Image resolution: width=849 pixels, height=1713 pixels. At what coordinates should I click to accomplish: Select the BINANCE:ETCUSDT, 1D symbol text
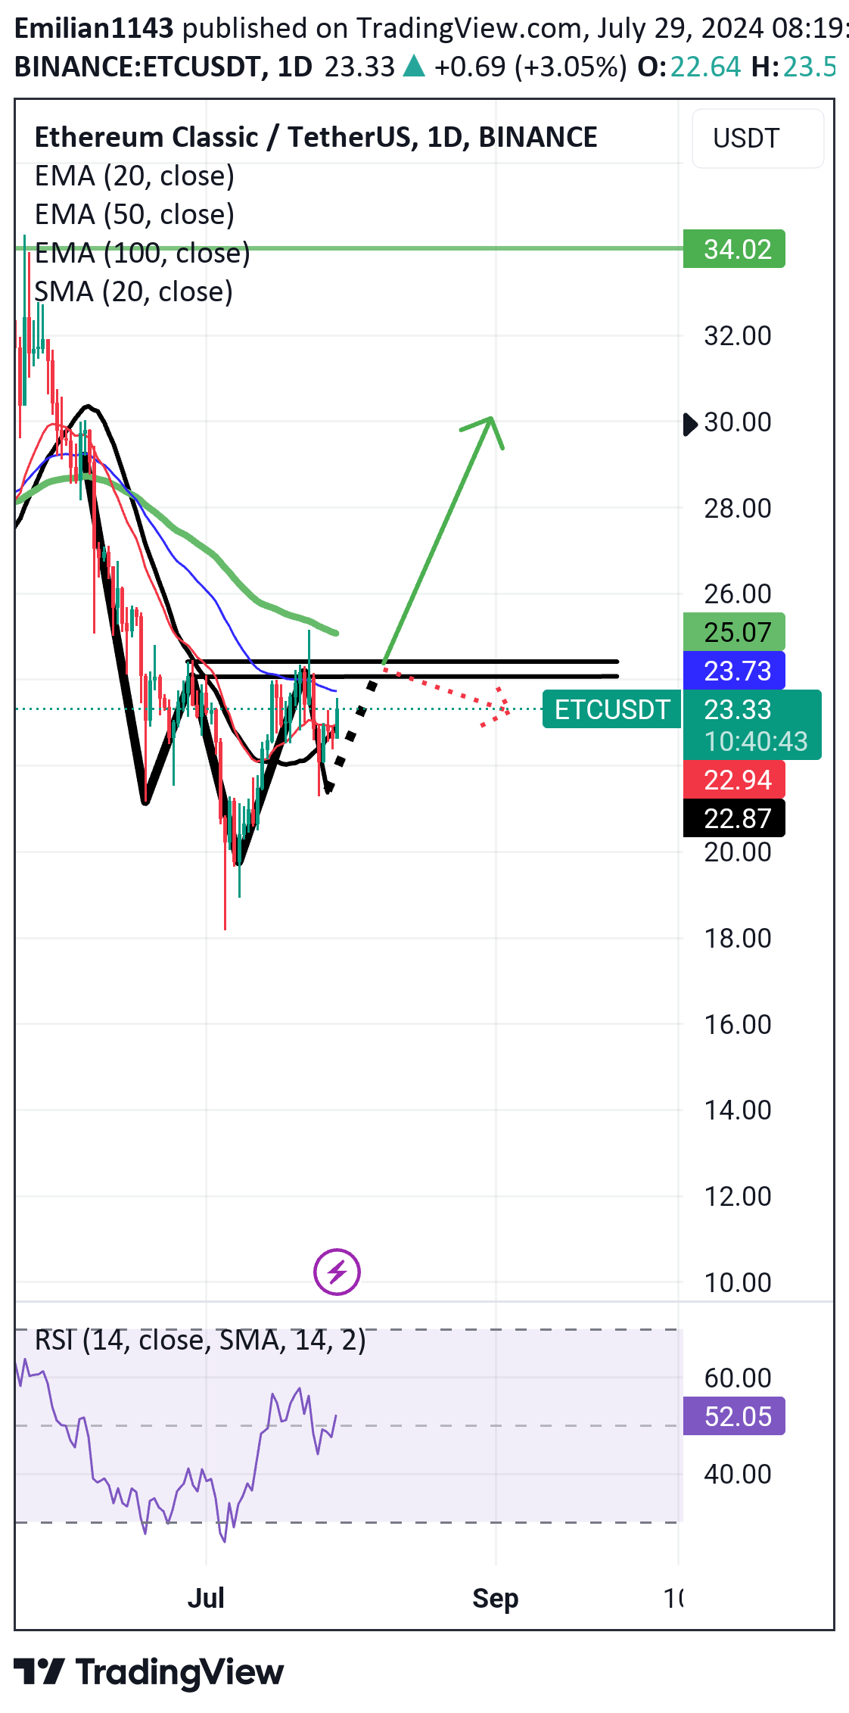[163, 67]
